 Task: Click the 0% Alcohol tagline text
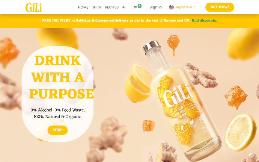57,113
